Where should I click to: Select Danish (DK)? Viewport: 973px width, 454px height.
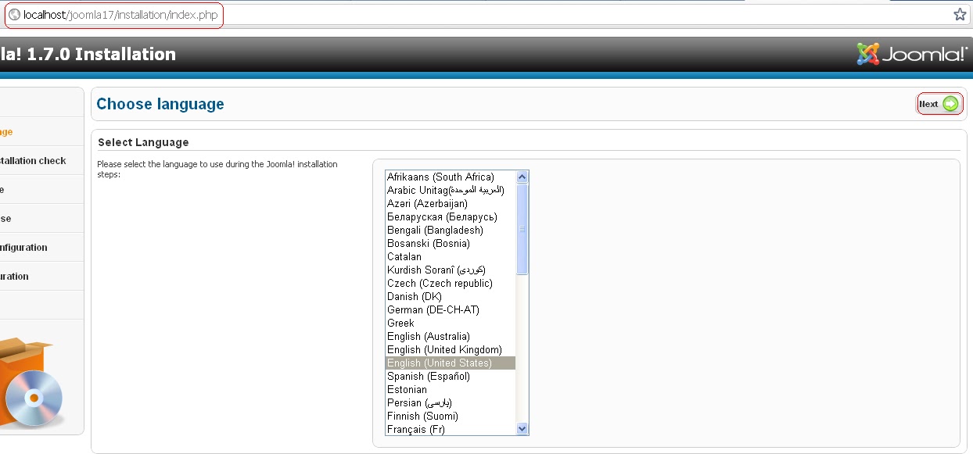(451, 297)
